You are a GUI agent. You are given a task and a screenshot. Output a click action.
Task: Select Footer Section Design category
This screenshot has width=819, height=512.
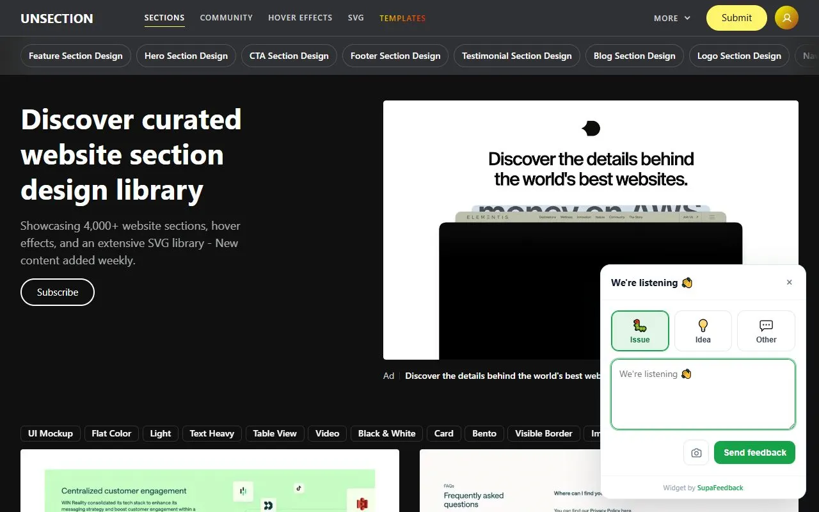[395, 56]
